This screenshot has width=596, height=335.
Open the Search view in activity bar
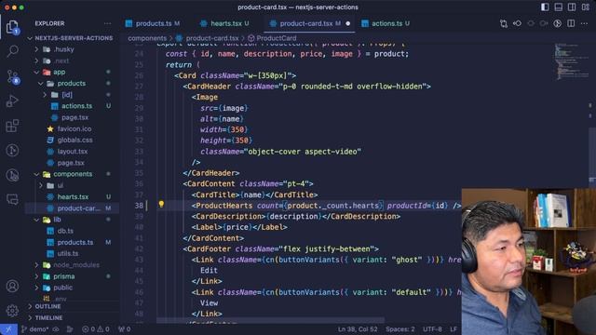pos(12,51)
